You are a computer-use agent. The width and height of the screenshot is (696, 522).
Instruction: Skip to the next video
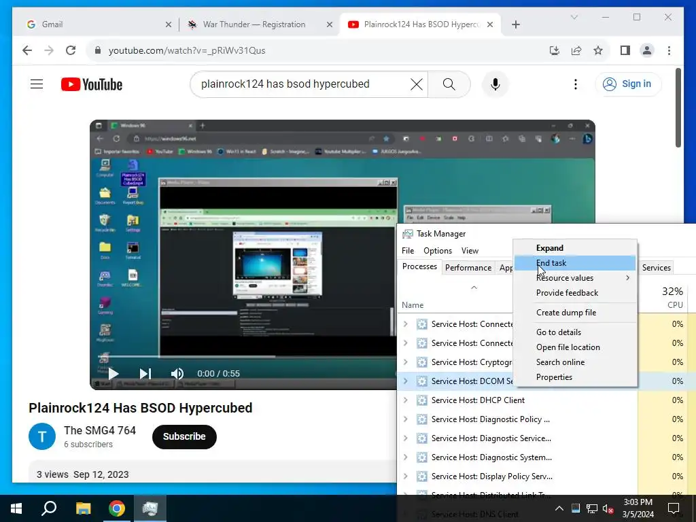pos(145,374)
